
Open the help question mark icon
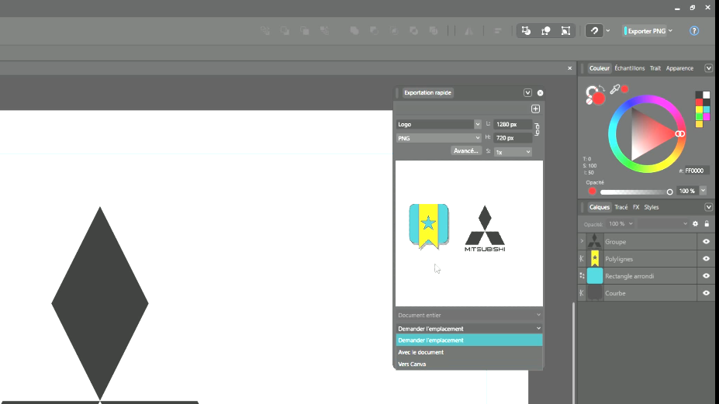point(694,31)
